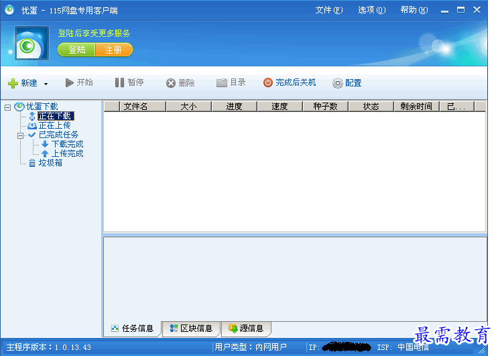This screenshot has width=496, height=356.
Task: Click the 注册 register button
Action: (114, 50)
